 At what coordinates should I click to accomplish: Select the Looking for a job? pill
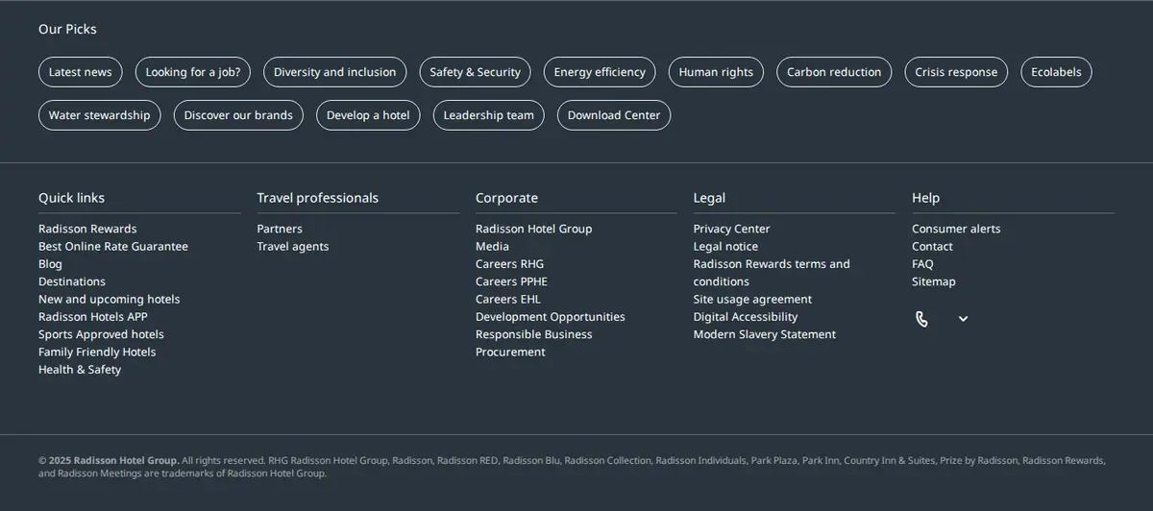[193, 72]
